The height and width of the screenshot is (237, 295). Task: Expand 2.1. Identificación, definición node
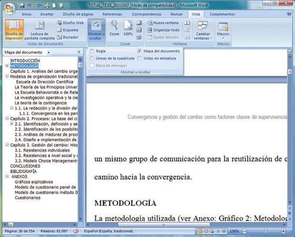[11, 124]
